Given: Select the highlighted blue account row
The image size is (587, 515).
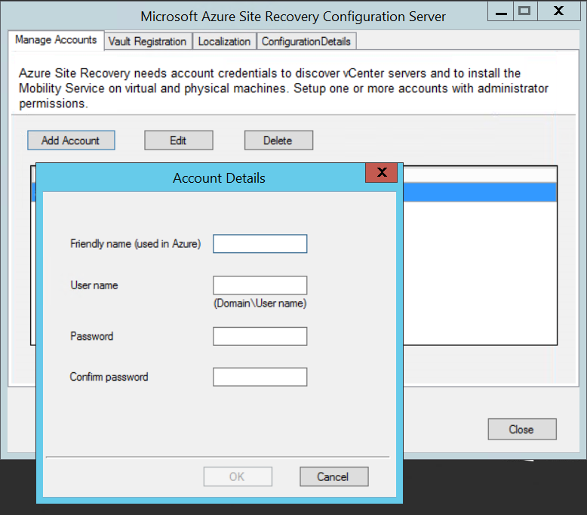Looking at the screenshot, I should 480,192.
